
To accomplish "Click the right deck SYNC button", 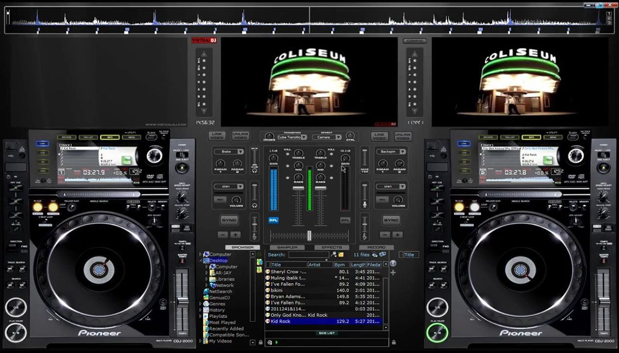I will coord(391,220).
